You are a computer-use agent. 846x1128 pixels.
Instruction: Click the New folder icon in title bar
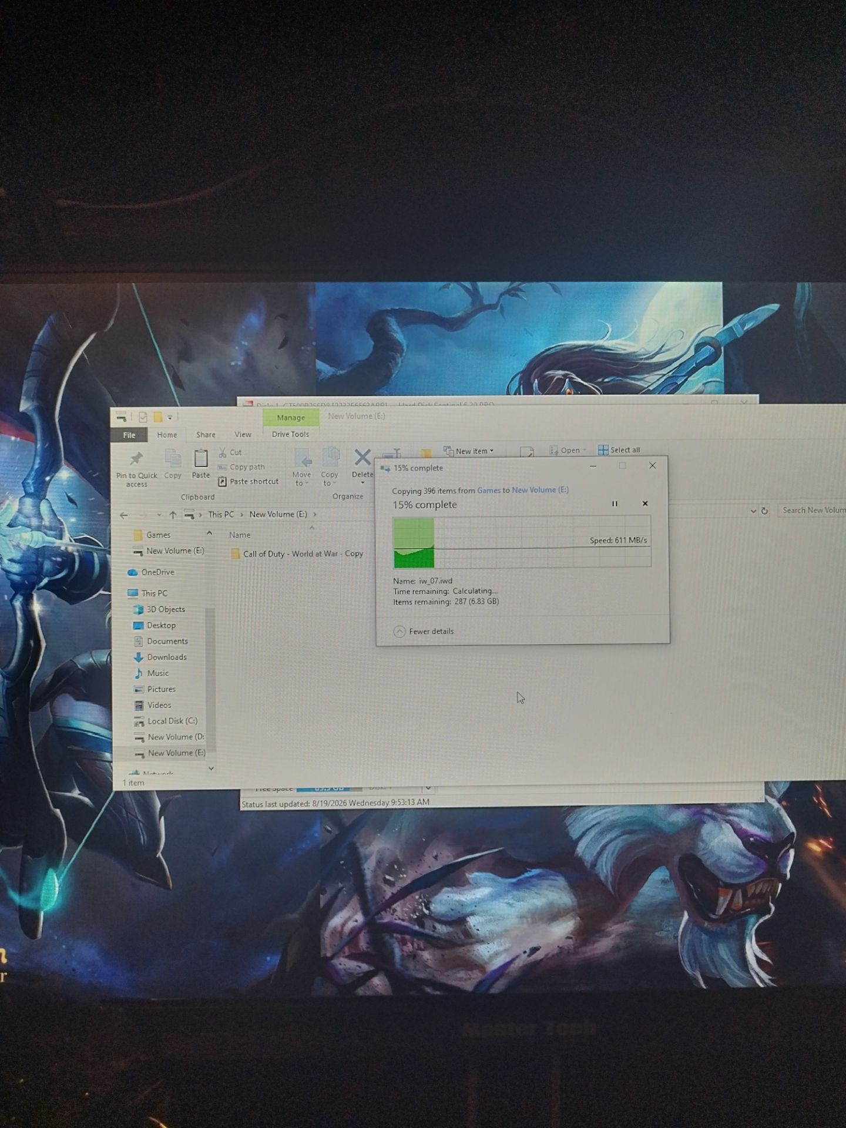click(x=158, y=417)
